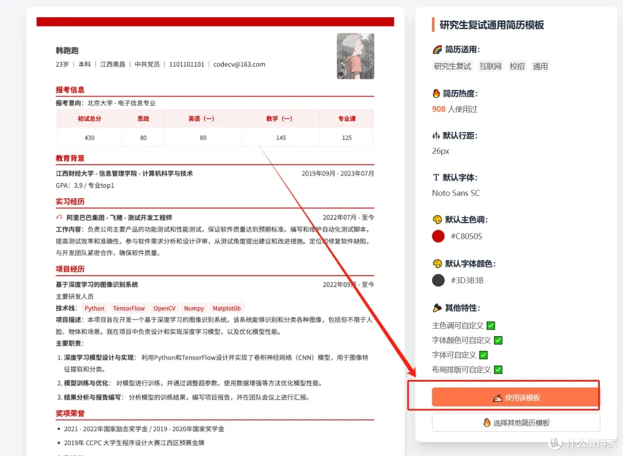Image resolution: width=623 pixels, height=456 pixels.
Task: Click the 908 usage count
Action: click(438, 109)
